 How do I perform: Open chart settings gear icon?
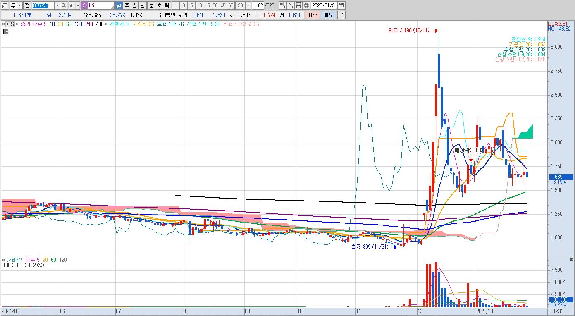(306, 5)
